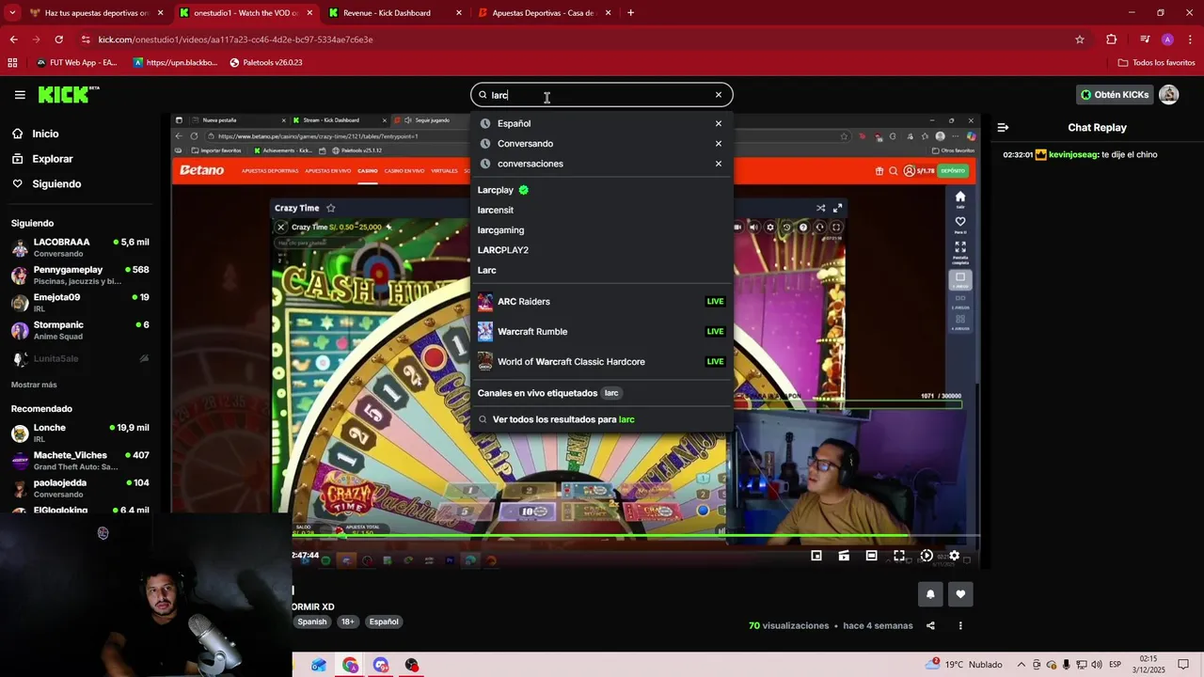This screenshot has width=1204, height=677.
Task: Go to the Kick logo homepage
Action: pyautogui.click(x=68, y=94)
